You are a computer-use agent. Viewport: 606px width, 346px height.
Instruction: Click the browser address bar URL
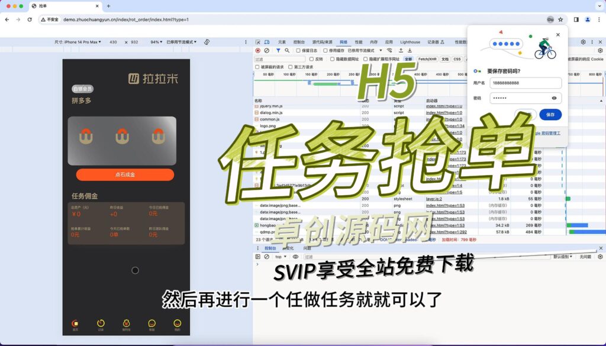pyautogui.click(x=126, y=20)
